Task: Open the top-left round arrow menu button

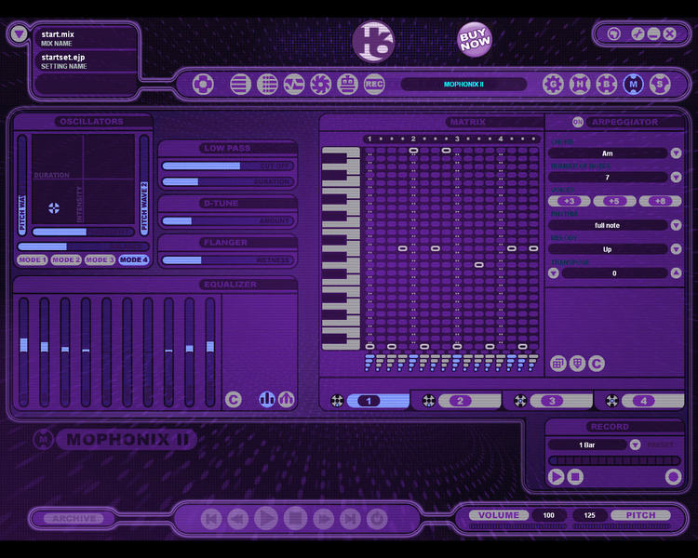Action: coord(20,33)
